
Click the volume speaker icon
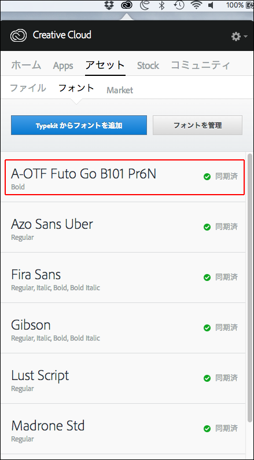point(211,5)
